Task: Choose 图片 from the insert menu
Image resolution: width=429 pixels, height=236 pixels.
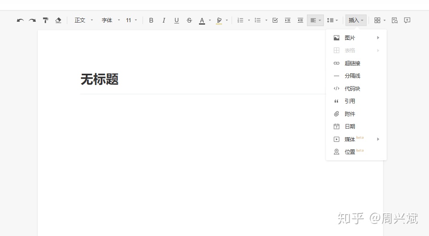Action: tap(356, 38)
